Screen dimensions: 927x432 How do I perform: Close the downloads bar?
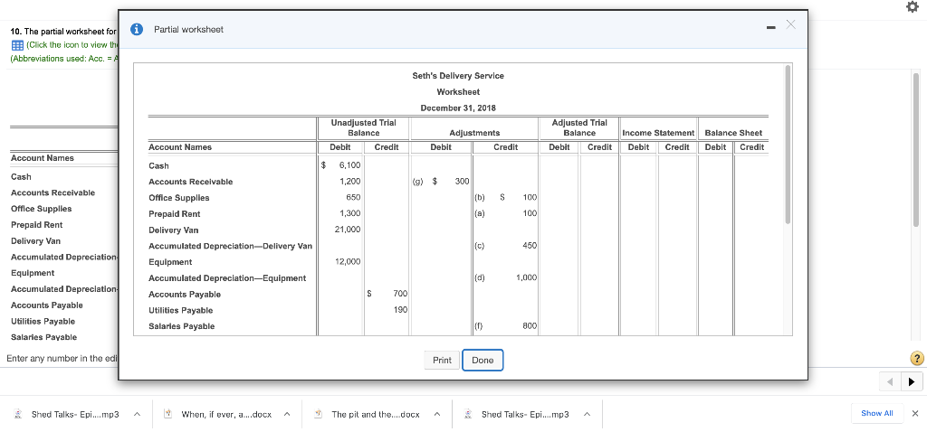pos(915,413)
